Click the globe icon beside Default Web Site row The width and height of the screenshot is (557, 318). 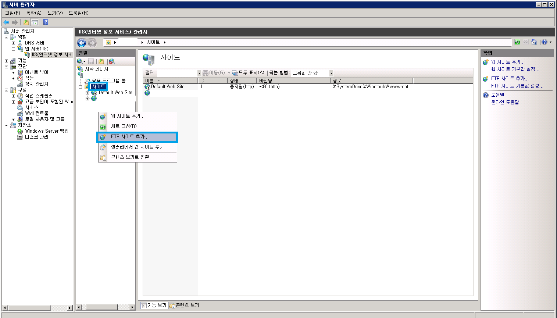click(x=147, y=87)
